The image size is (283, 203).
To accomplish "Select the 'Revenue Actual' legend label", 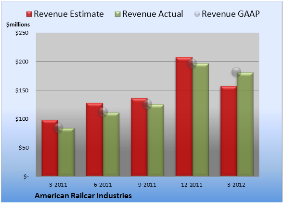I will [x=153, y=14].
